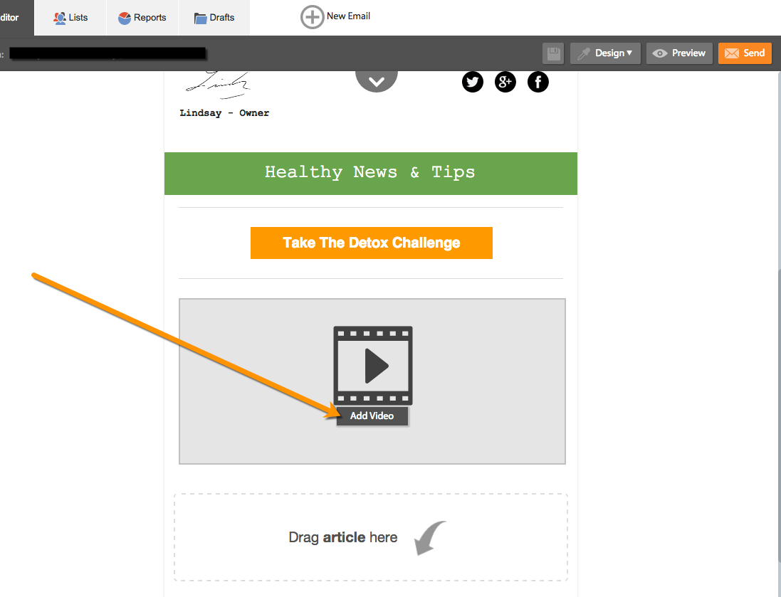This screenshot has width=781, height=597.
Task: Click the round down-chevron expander button
Action: pos(376,80)
